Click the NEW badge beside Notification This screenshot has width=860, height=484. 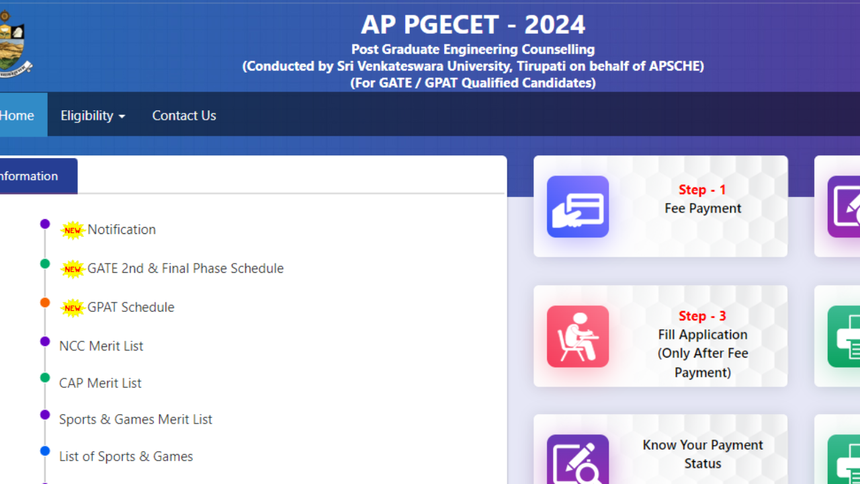[73, 230]
